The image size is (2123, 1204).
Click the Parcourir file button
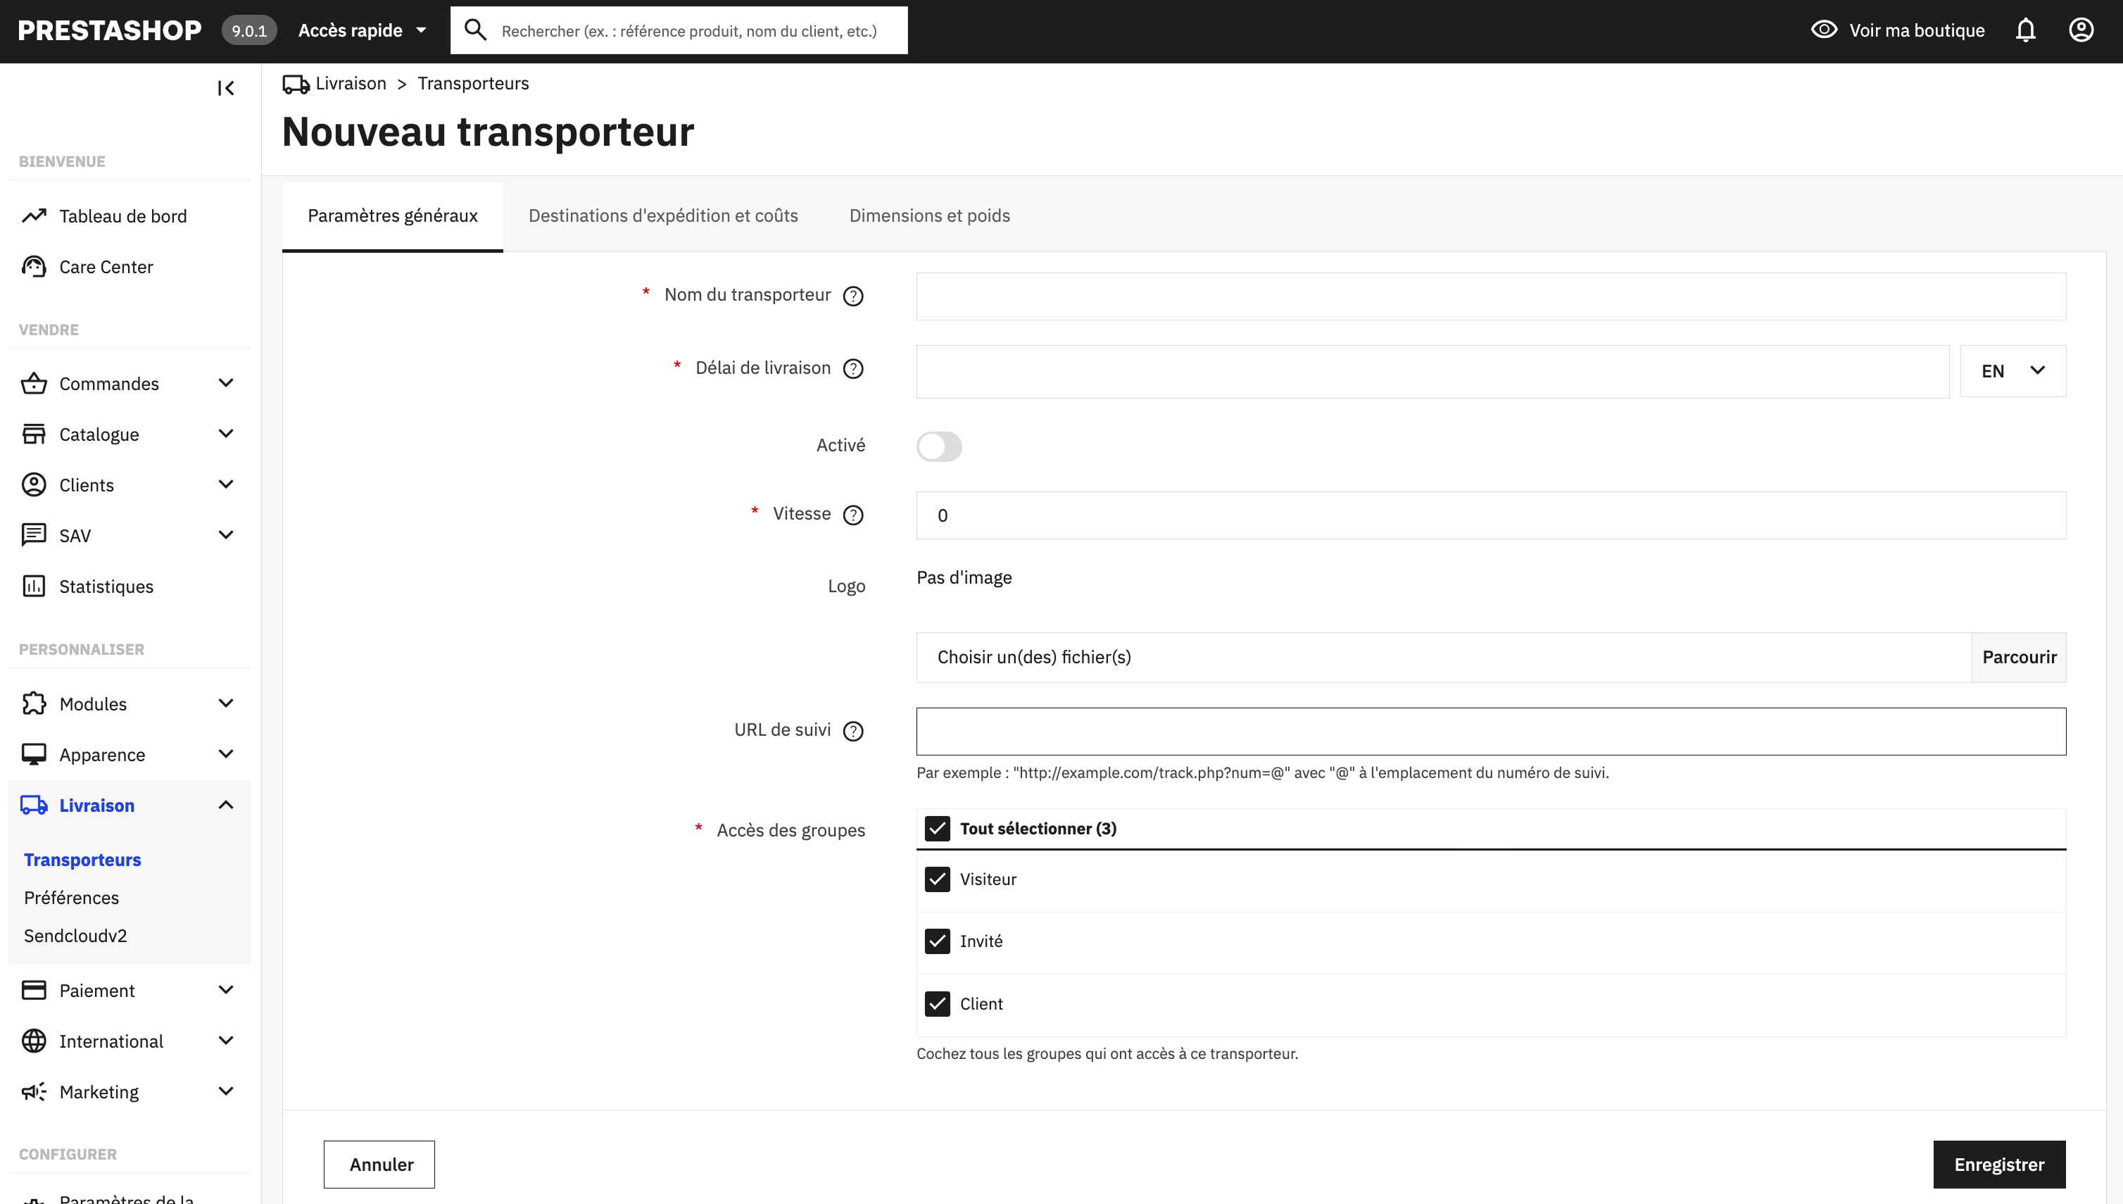click(2019, 658)
